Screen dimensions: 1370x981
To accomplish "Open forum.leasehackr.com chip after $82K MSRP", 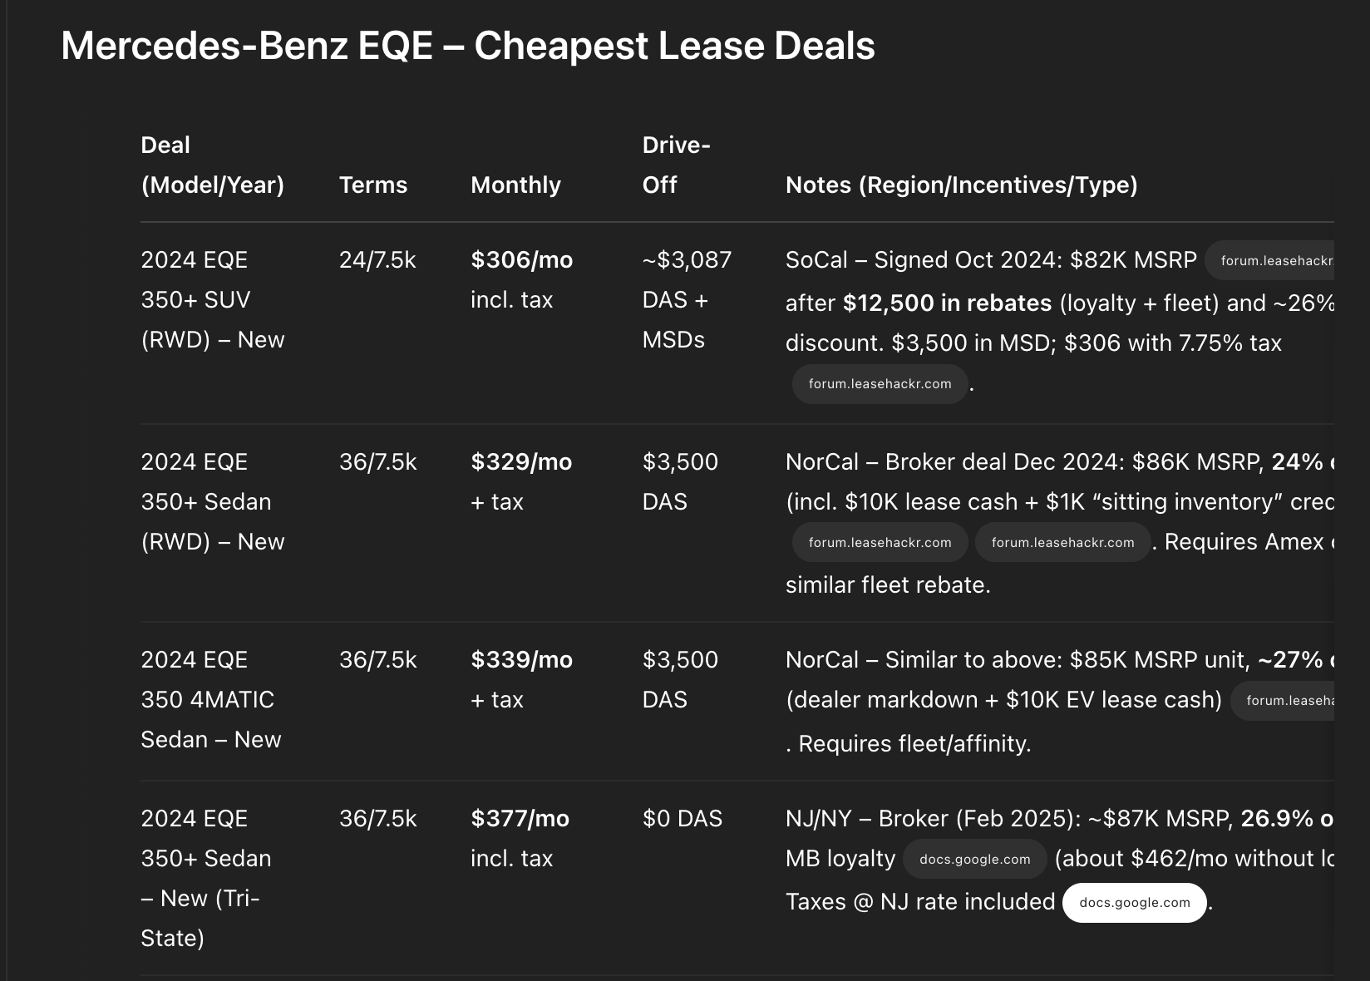I will (1269, 261).
